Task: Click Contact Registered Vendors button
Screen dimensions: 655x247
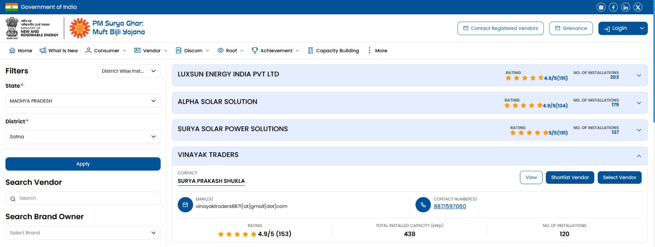Action: pos(501,28)
